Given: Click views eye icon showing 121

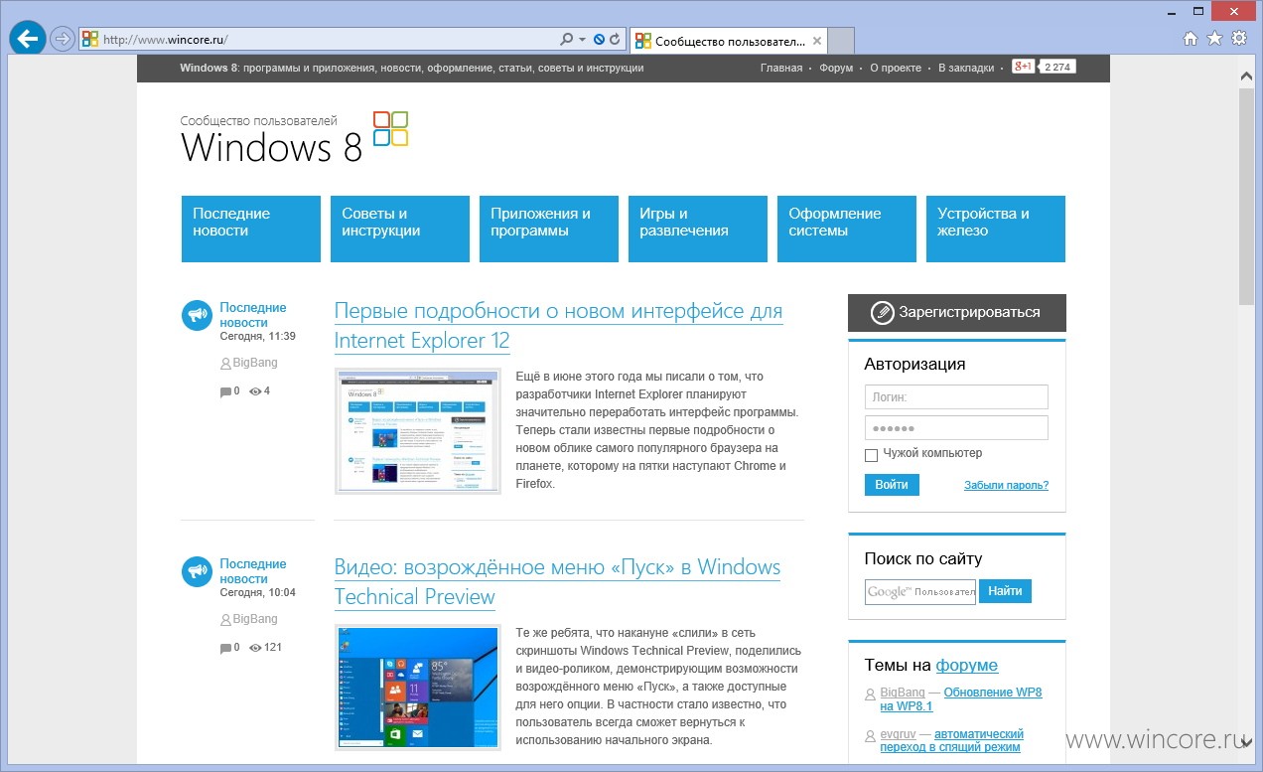Looking at the screenshot, I should click(255, 648).
